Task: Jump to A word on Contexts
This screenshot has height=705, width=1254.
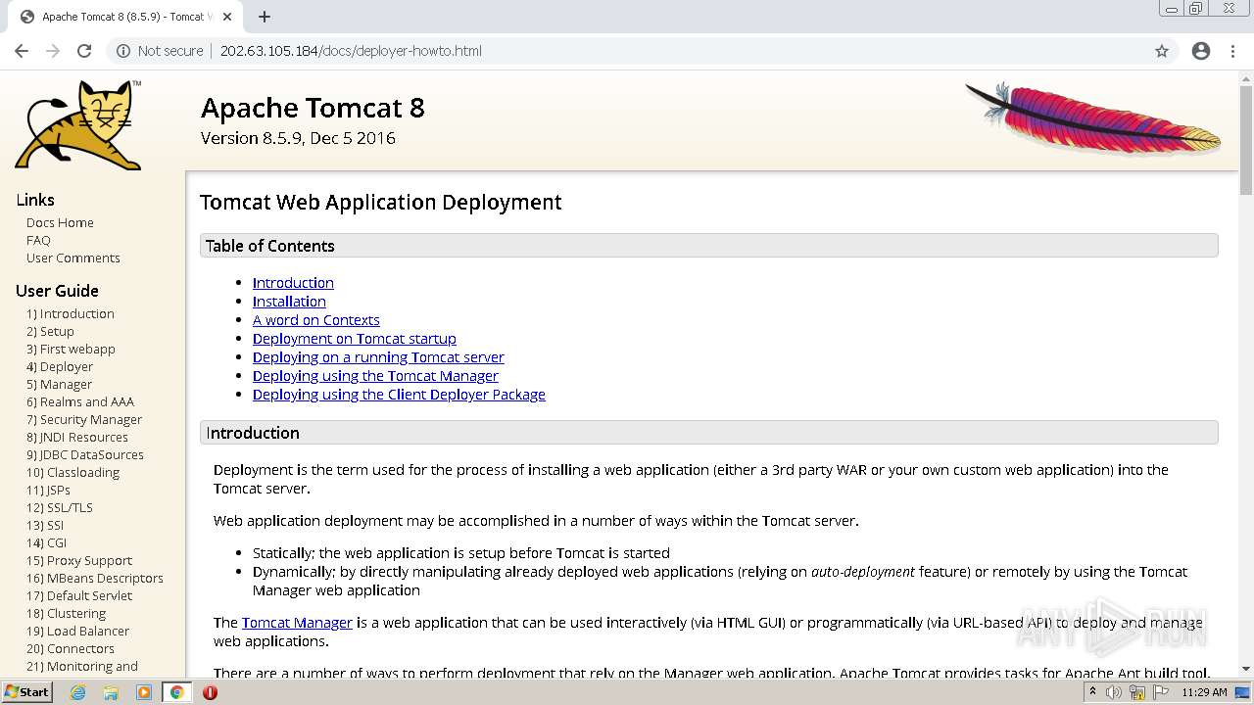Action: pyautogui.click(x=315, y=320)
